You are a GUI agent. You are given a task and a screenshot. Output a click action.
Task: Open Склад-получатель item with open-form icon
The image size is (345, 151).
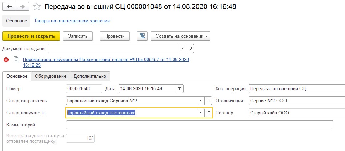208,113
